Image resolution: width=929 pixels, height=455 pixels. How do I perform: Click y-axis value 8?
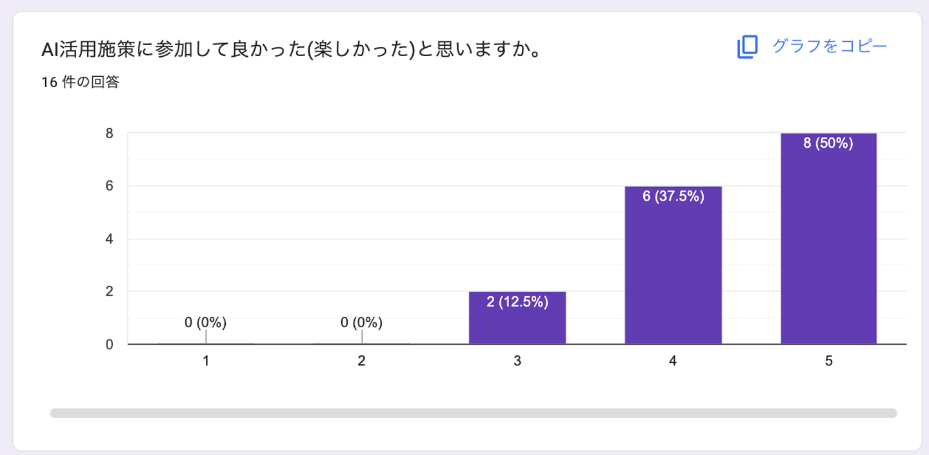pyautogui.click(x=109, y=134)
